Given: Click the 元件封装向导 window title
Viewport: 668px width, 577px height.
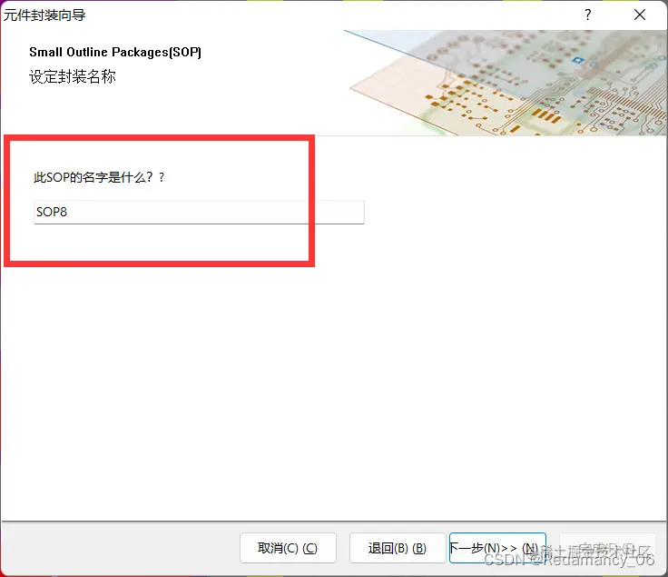Looking at the screenshot, I should click(x=44, y=15).
